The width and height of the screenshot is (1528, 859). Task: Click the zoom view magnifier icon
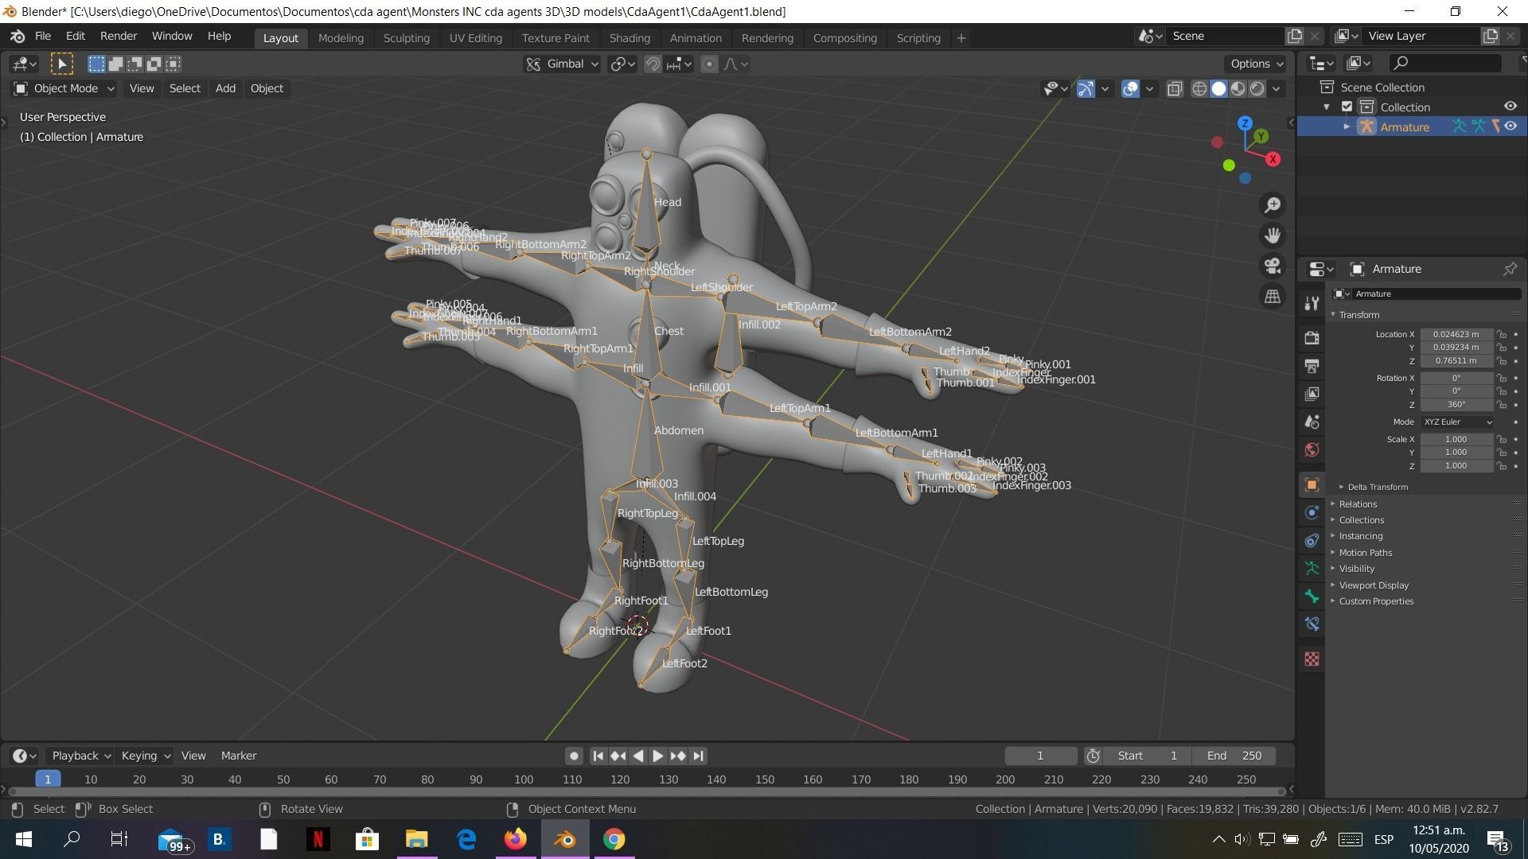(1273, 205)
